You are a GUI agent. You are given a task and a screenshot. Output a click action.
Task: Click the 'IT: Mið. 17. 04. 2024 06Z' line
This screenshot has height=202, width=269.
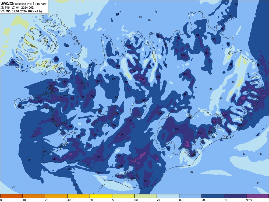(x=17, y=8)
